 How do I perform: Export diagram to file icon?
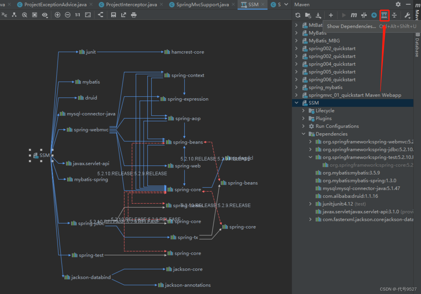pos(123,15)
